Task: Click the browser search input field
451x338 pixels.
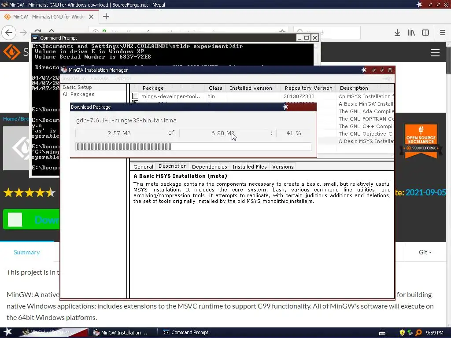Action: click(327, 33)
